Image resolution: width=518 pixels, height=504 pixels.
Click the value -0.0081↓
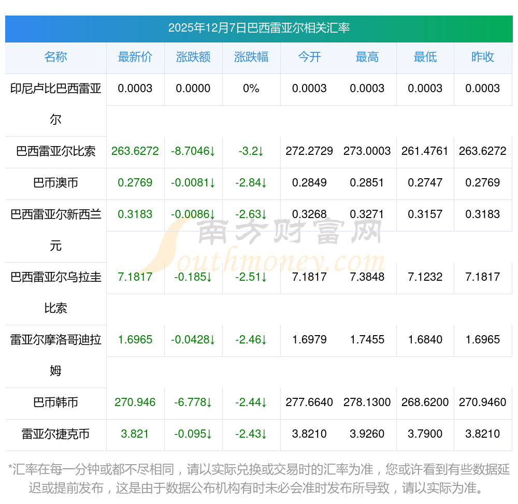click(x=193, y=183)
